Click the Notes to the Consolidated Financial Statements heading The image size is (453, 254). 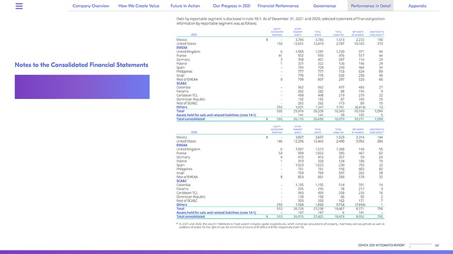click(x=81, y=65)
